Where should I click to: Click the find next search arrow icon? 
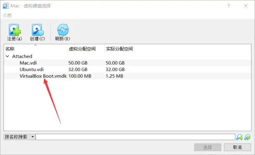(247, 137)
